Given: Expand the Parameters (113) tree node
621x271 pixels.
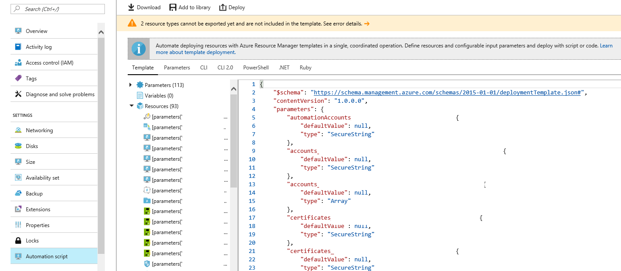Looking at the screenshot, I should [131, 85].
